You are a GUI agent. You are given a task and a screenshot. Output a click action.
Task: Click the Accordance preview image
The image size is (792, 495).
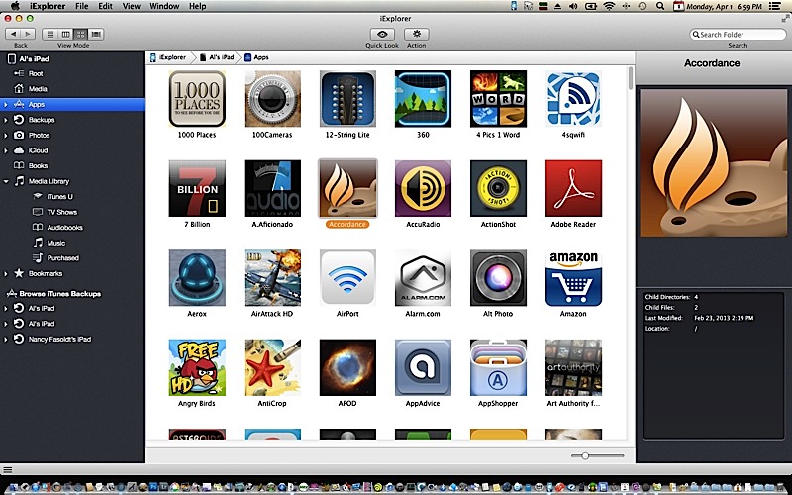(713, 163)
